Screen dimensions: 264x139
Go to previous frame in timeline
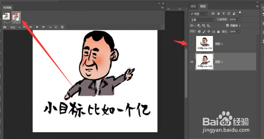(x=31, y=27)
